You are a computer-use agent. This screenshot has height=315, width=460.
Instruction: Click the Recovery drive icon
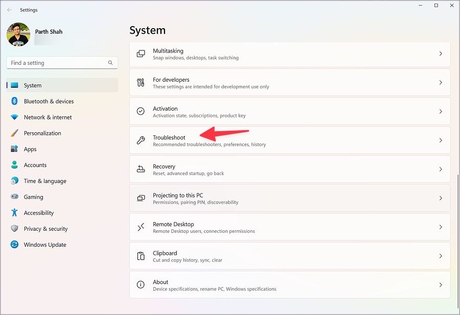point(141,169)
